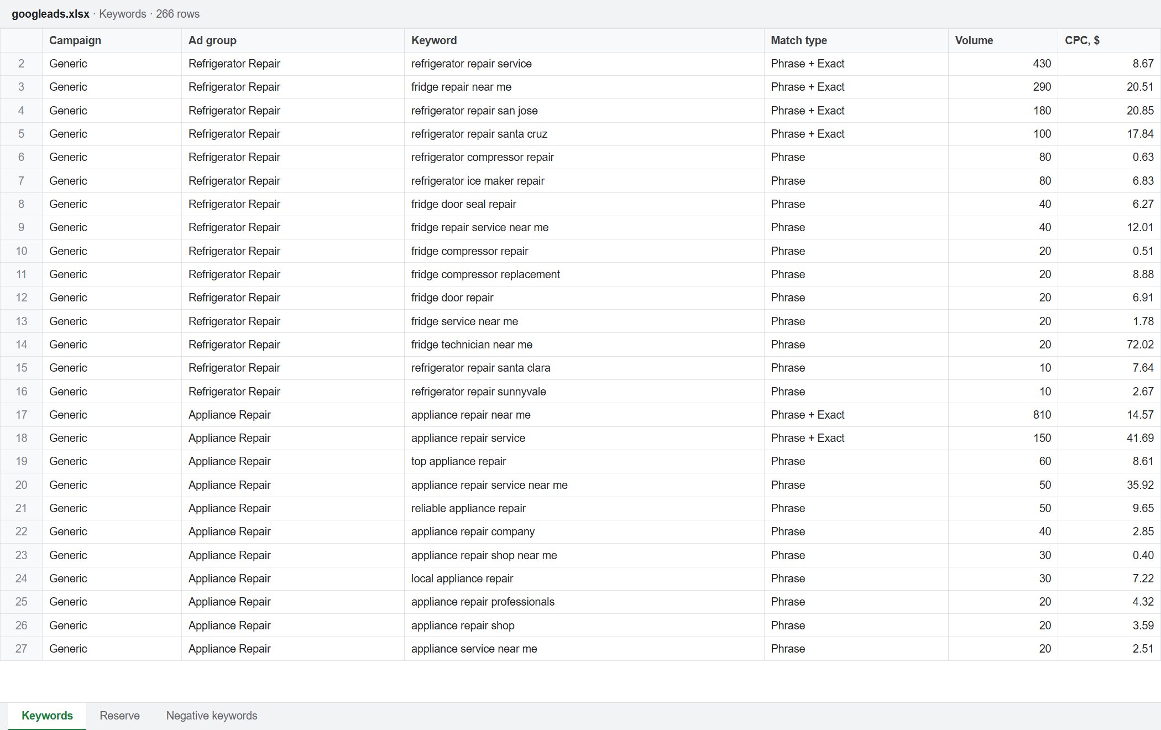The height and width of the screenshot is (730, 1161).
Task: Click the CPC value 72.02
Action: point(1109,345)
